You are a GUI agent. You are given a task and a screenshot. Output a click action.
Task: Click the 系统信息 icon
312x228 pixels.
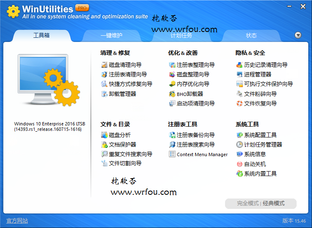pos(239,154)
